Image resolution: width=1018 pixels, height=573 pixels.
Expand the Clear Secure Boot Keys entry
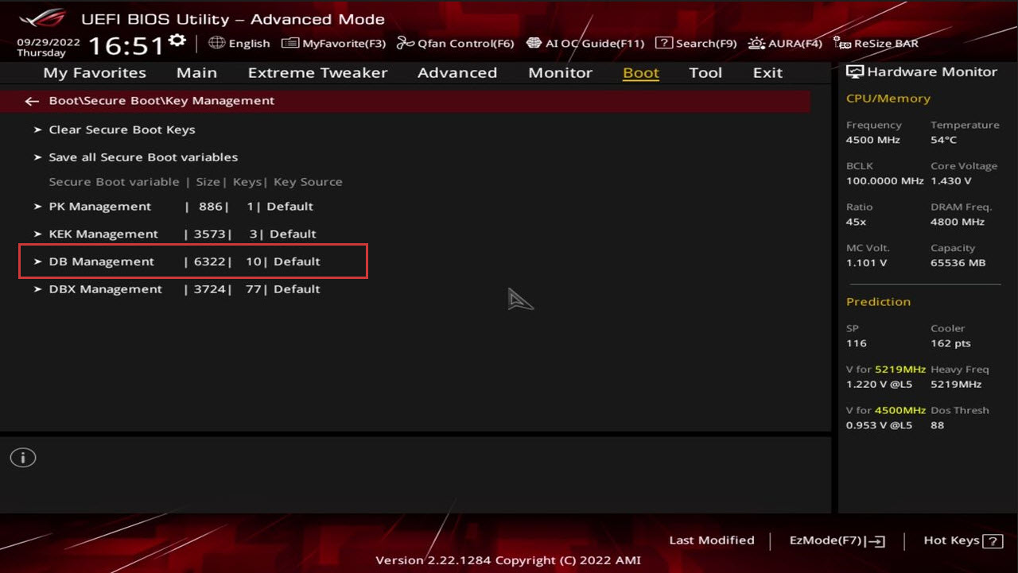click(122, 130)
